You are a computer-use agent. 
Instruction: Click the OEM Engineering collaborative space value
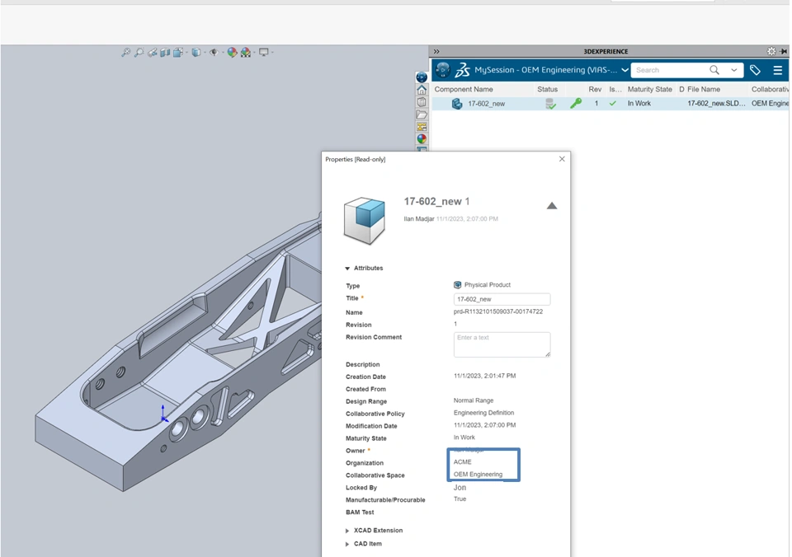pyautogui.click(x=478, y=475)
